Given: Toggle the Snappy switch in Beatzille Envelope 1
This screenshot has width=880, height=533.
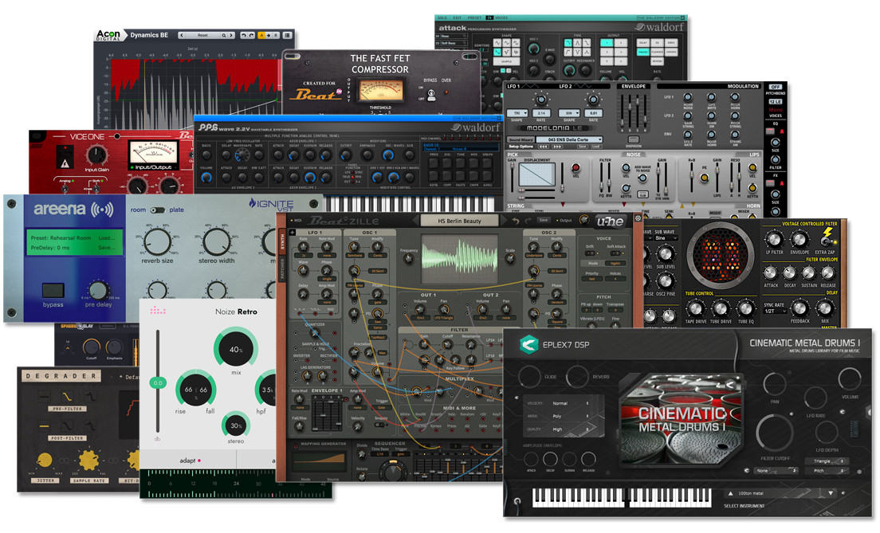Looking at the screenshot, I should click(381, 425).
